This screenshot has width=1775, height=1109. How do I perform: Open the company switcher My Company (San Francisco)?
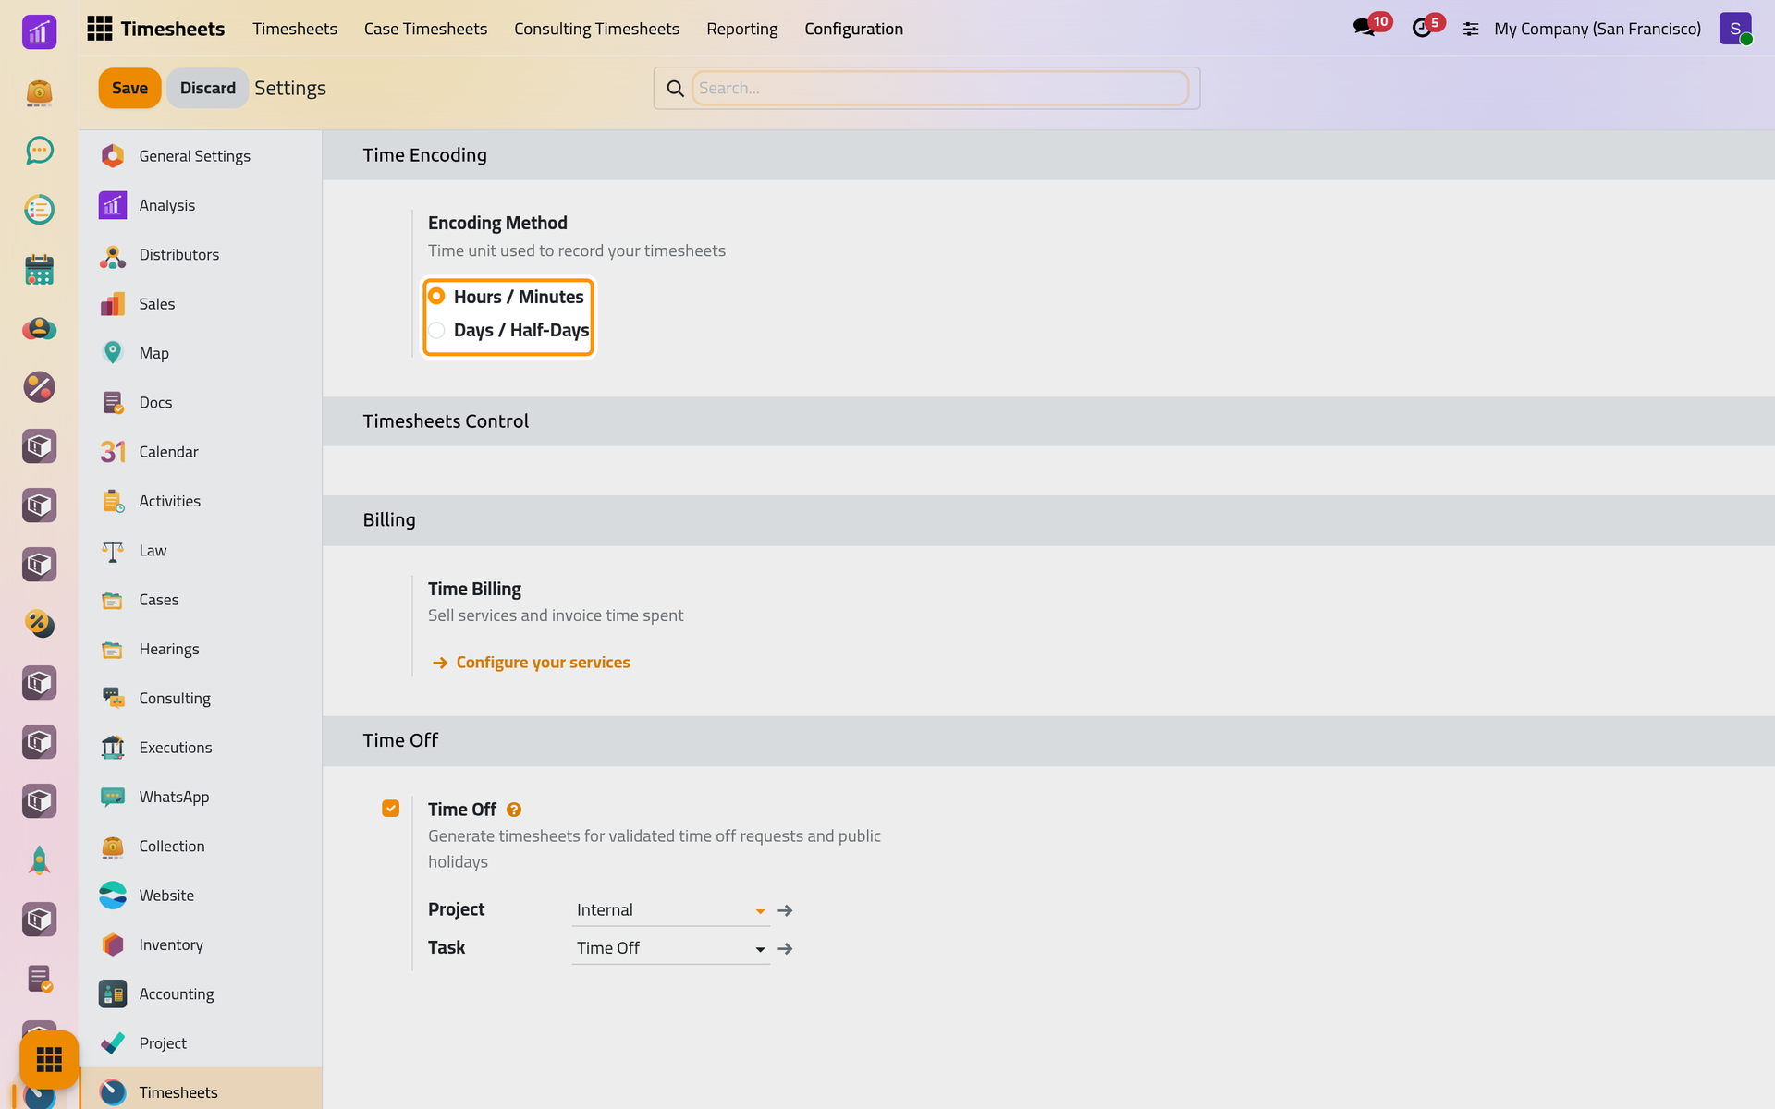tap(1597, 29)
